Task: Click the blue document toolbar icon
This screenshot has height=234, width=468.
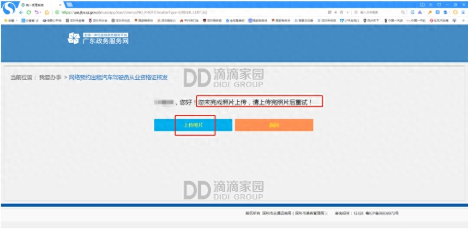Action: (x=445, y=12)
